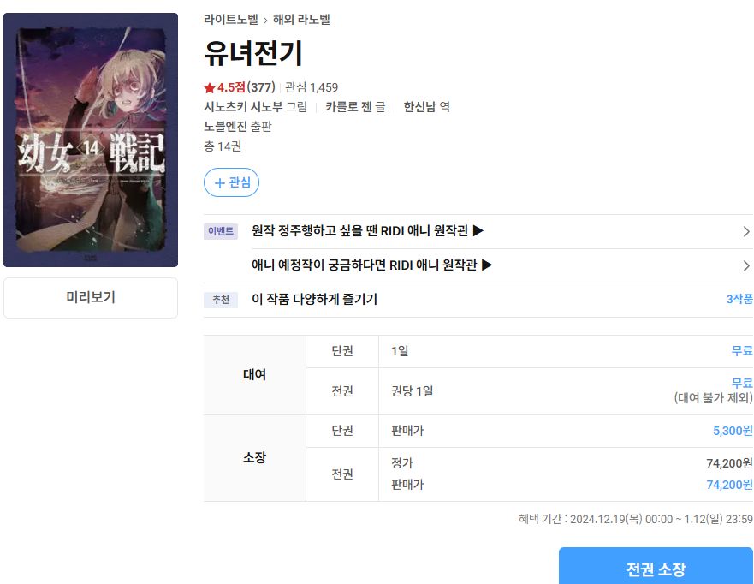Expand chevron of 애니 예정작 event row
The height and width of the screenshot is (584, 754).
point(746,265)
